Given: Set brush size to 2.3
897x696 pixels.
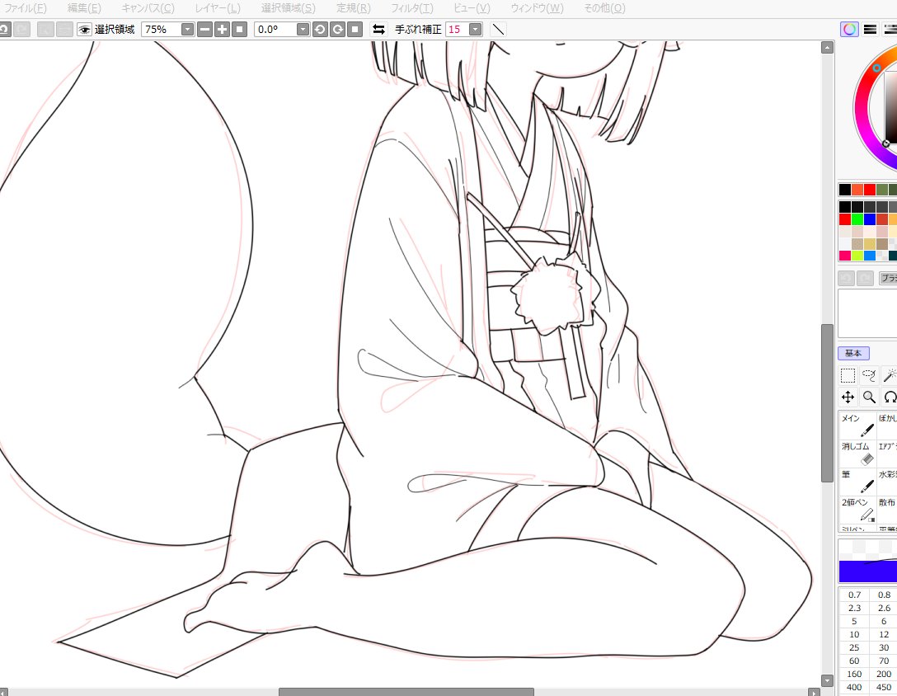Looking at the screenshot, I should tap(854, 609).
